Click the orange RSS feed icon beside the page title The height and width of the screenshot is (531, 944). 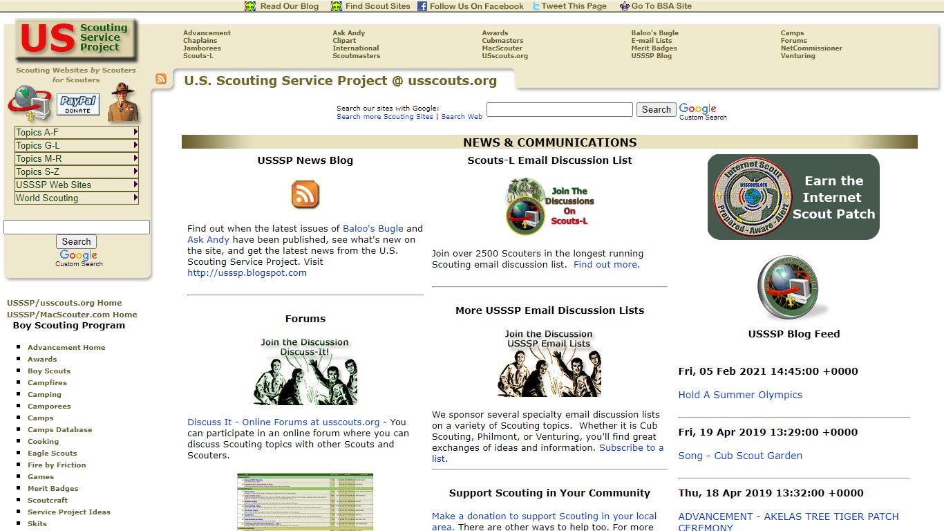click(161, 79)
